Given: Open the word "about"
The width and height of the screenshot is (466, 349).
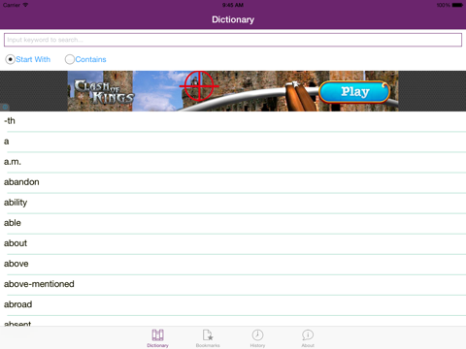Looking at the screenshot, I should [233, 243].
